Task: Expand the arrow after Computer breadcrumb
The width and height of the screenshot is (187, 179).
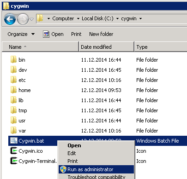Action: (78, 19)
